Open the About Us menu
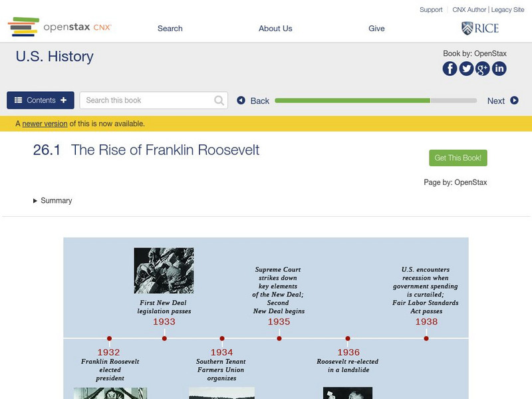532x399 pixels. point(275,29)
